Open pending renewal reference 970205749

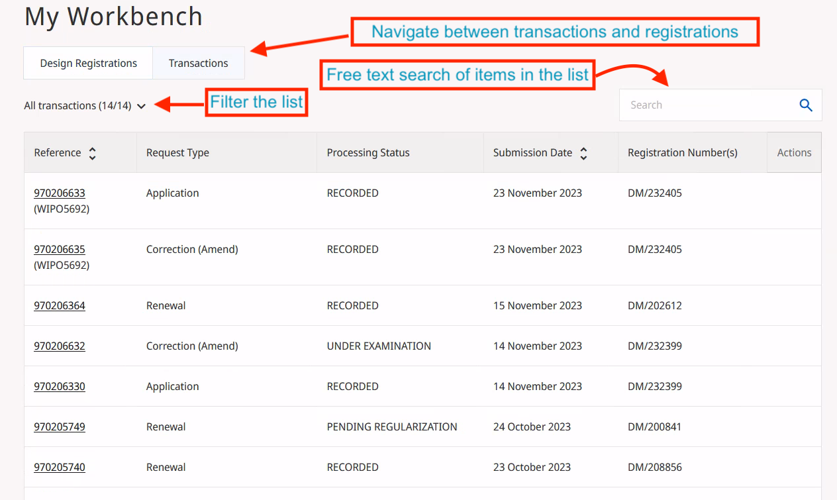60,427
